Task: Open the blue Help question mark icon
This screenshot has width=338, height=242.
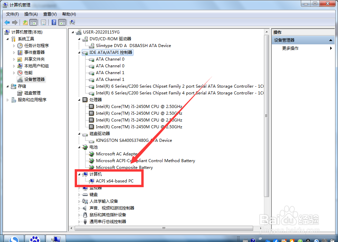Action: click(54, 22)
